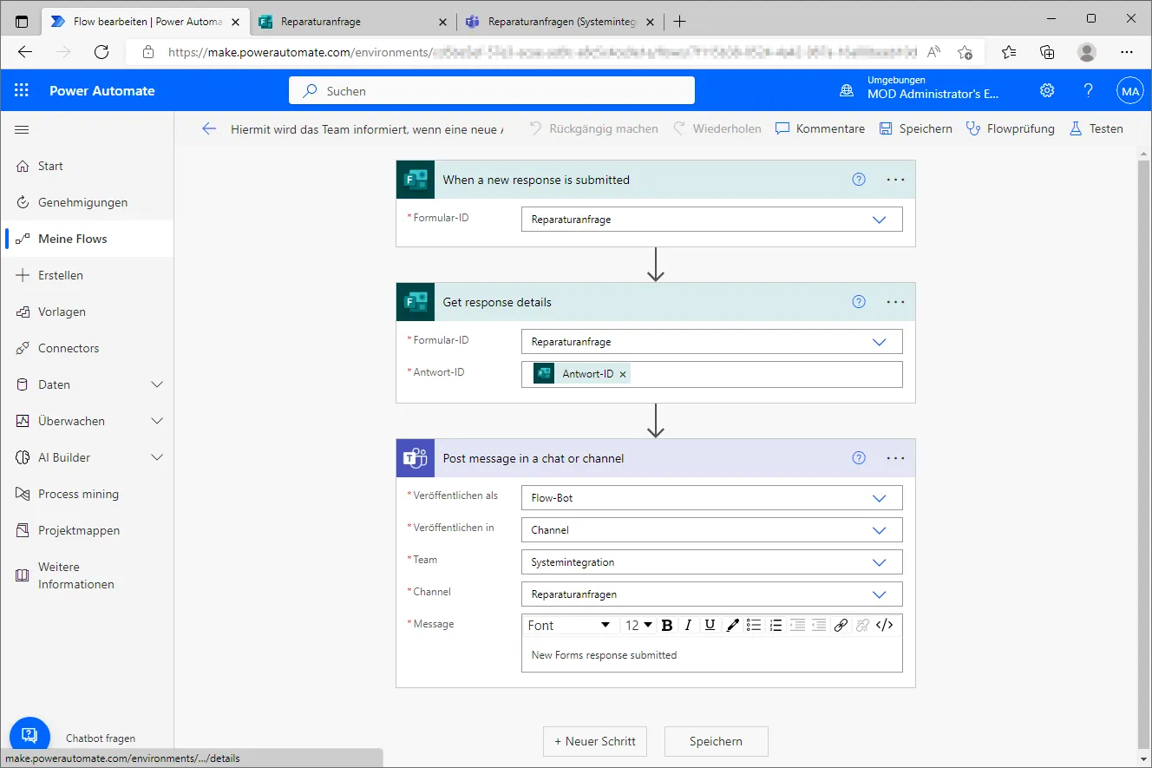Run Flowprüfung from the toolbar
The width and height of the screenshot is (1152, 768).
1011,128
